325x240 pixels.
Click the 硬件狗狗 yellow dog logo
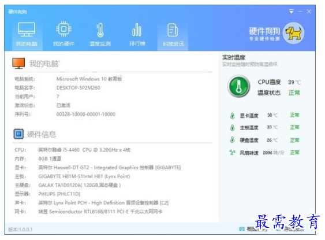pos(293,33)
